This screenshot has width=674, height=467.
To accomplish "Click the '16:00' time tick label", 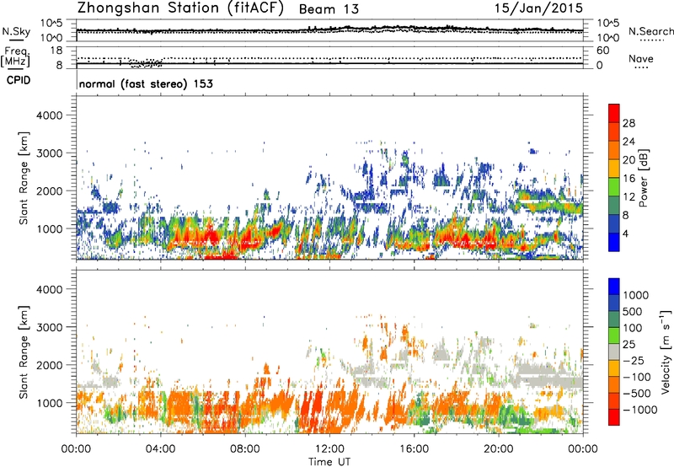I will tap(414, 449).
